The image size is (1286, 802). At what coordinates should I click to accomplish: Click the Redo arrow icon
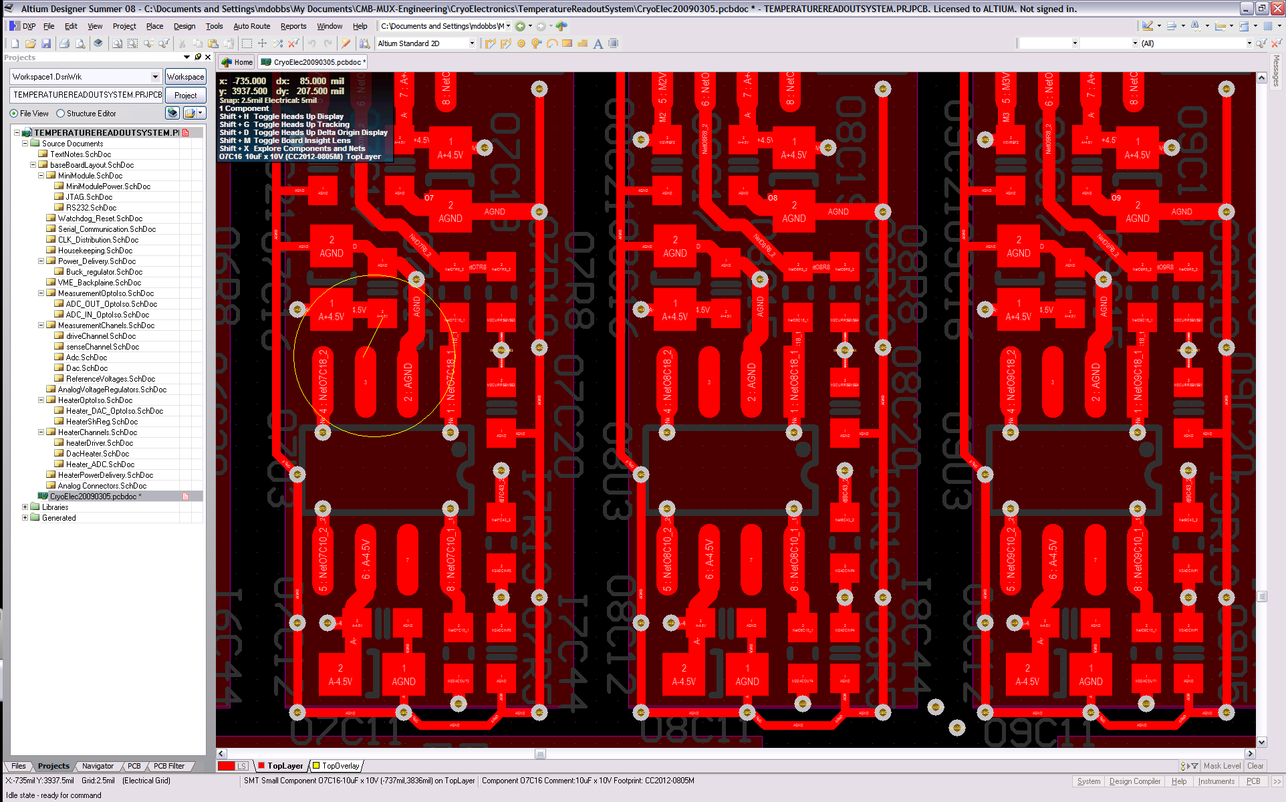point(328,43)
